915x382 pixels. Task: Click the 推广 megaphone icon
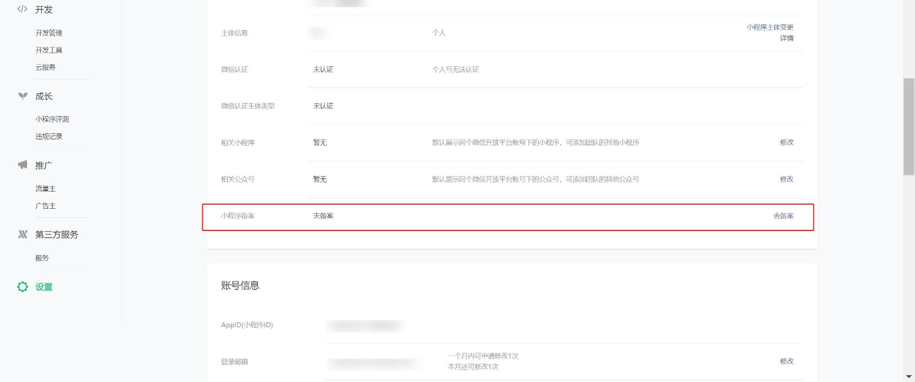[22, 165]
